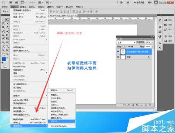Open the layer opacity slider arrow
The width and height of the screenshot is (175, 133).
152,42
